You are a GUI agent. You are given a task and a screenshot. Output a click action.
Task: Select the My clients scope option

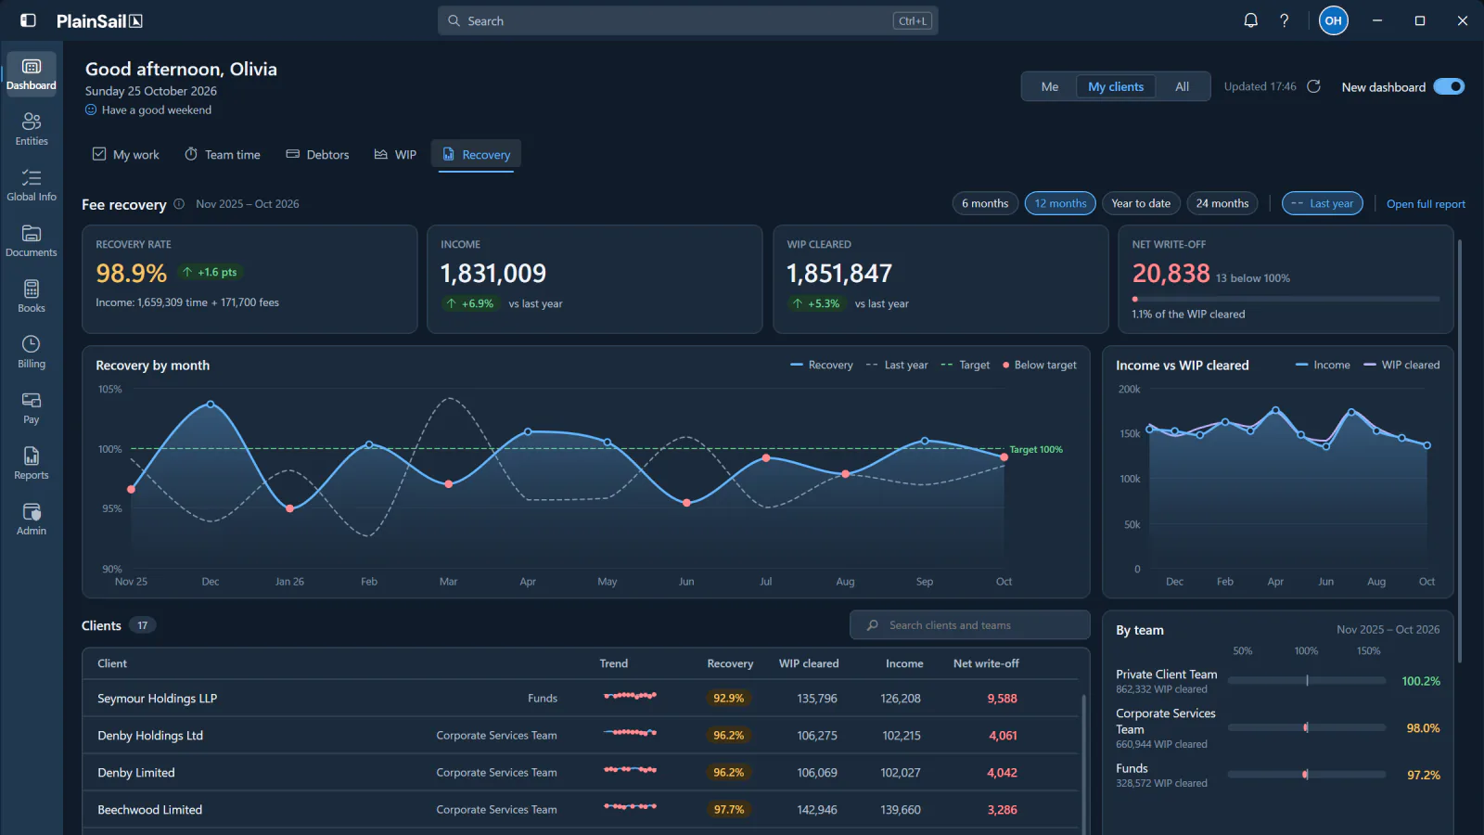[1116, 86]
